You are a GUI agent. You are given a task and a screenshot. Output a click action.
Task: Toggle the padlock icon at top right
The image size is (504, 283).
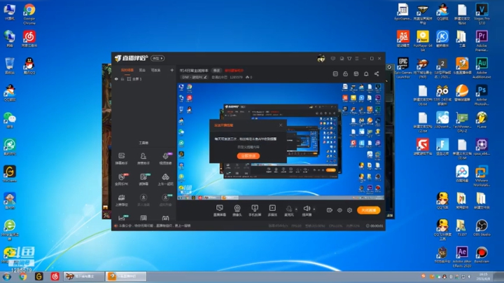coord(346,74)
